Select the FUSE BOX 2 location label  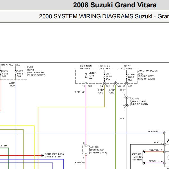(36, 71)
